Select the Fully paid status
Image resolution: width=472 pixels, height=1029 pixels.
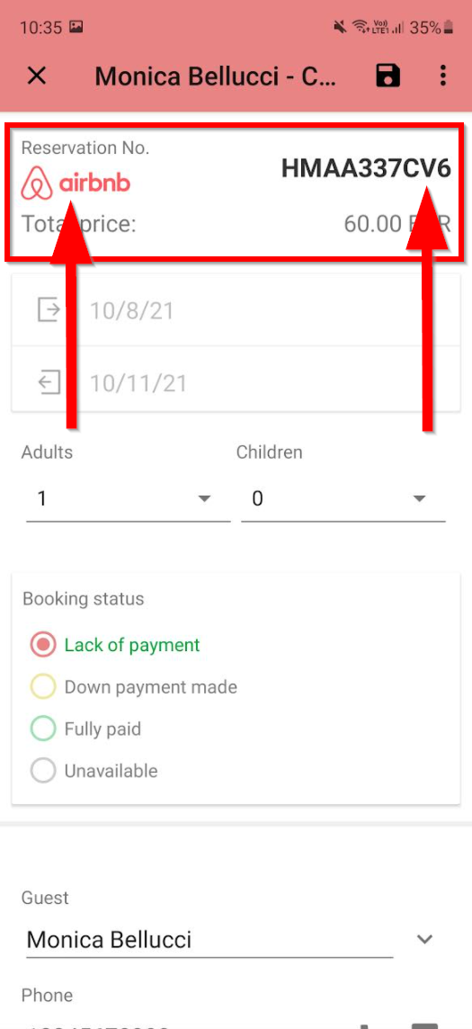[85, 729]
